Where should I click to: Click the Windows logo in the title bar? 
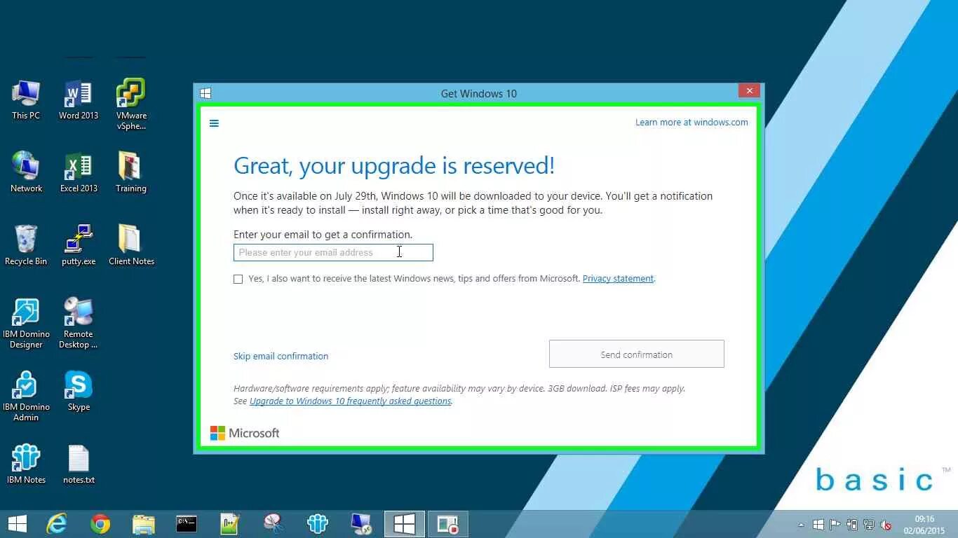click(205, 93)
